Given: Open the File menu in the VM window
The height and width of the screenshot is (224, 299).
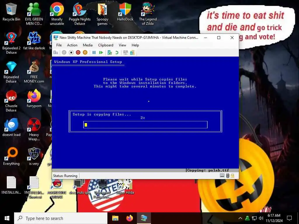Looking at the screenshot, I should 59,45.
